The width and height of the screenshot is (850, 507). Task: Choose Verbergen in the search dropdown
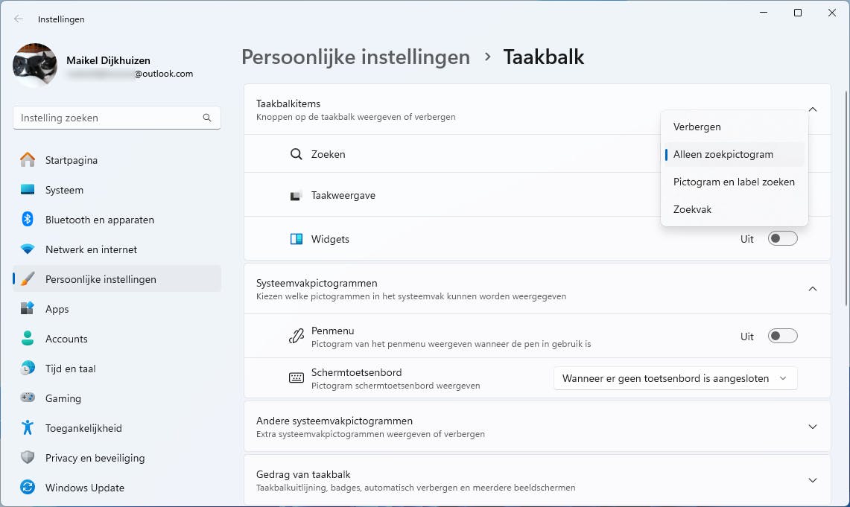click(x=697, y=127)
